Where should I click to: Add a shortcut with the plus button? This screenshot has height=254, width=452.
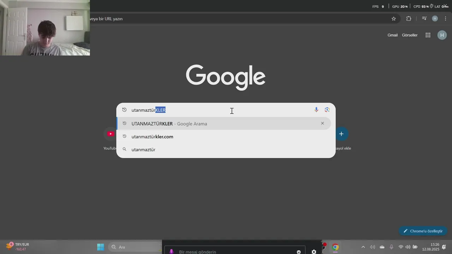click(x=341, y=134)
